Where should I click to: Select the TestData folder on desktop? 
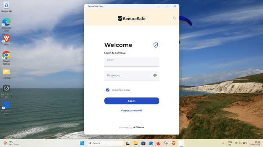[x=6, y=73]
